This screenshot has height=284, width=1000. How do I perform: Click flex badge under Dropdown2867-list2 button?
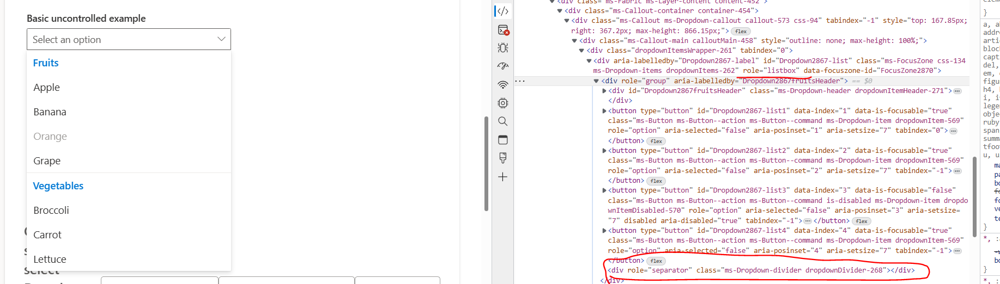point(656,181)
